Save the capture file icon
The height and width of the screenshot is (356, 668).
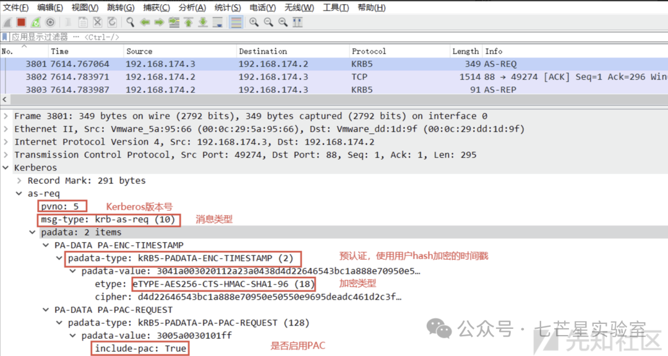[x=83, y=22]
